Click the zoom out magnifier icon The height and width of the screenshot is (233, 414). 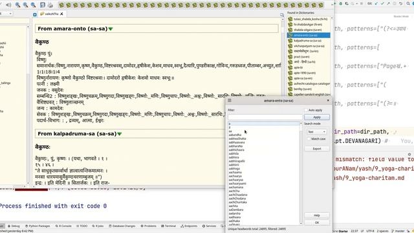[26, 5]
